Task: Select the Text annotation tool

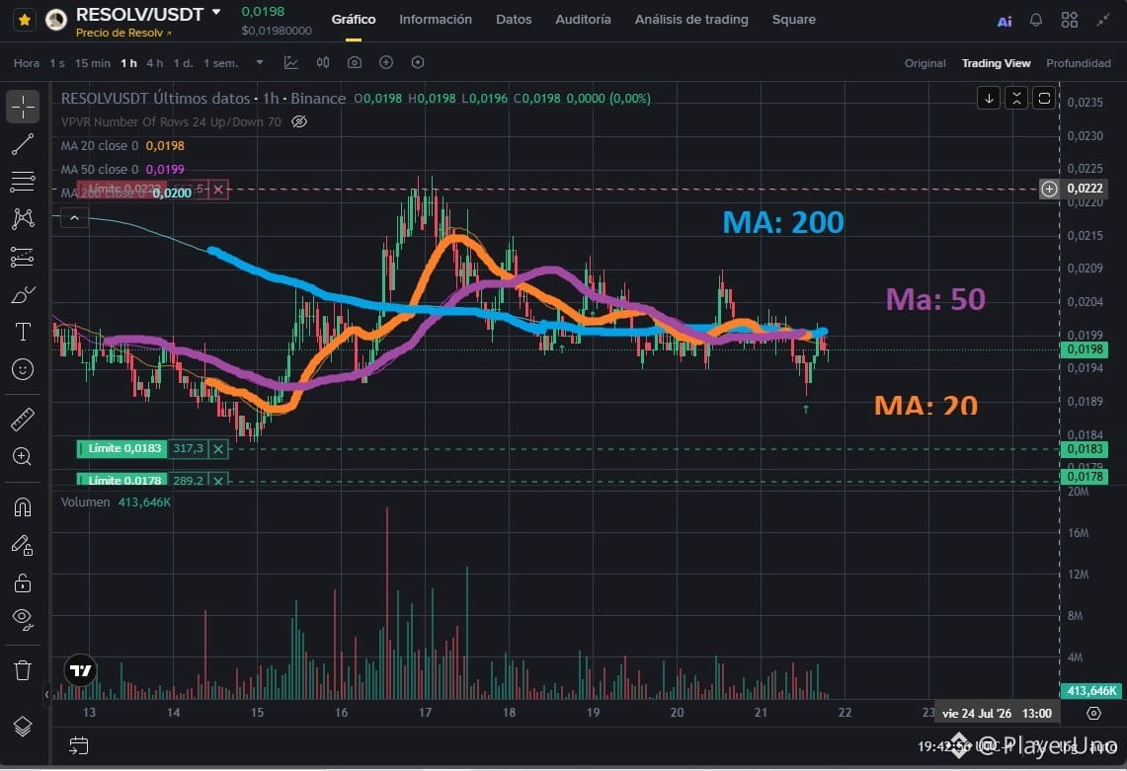Action: pos(23,332)
